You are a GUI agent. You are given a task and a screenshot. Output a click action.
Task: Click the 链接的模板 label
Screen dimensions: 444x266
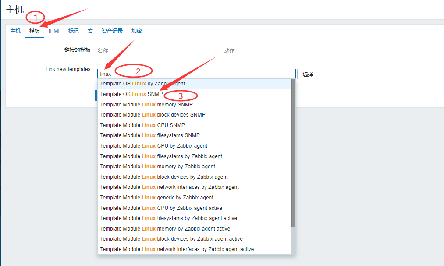(77, 50)
